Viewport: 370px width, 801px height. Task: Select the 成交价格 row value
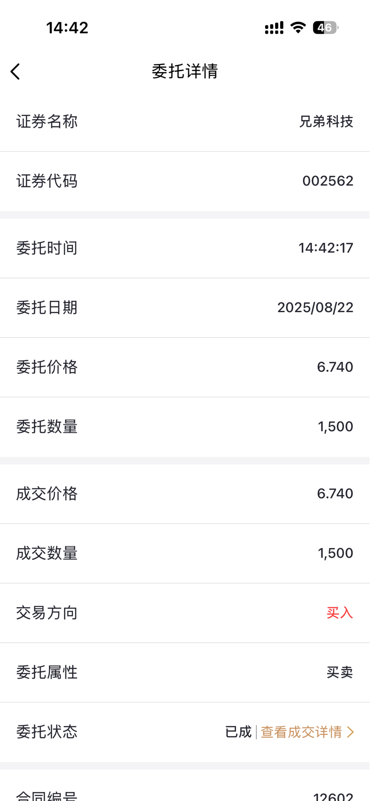click(335, 494)
